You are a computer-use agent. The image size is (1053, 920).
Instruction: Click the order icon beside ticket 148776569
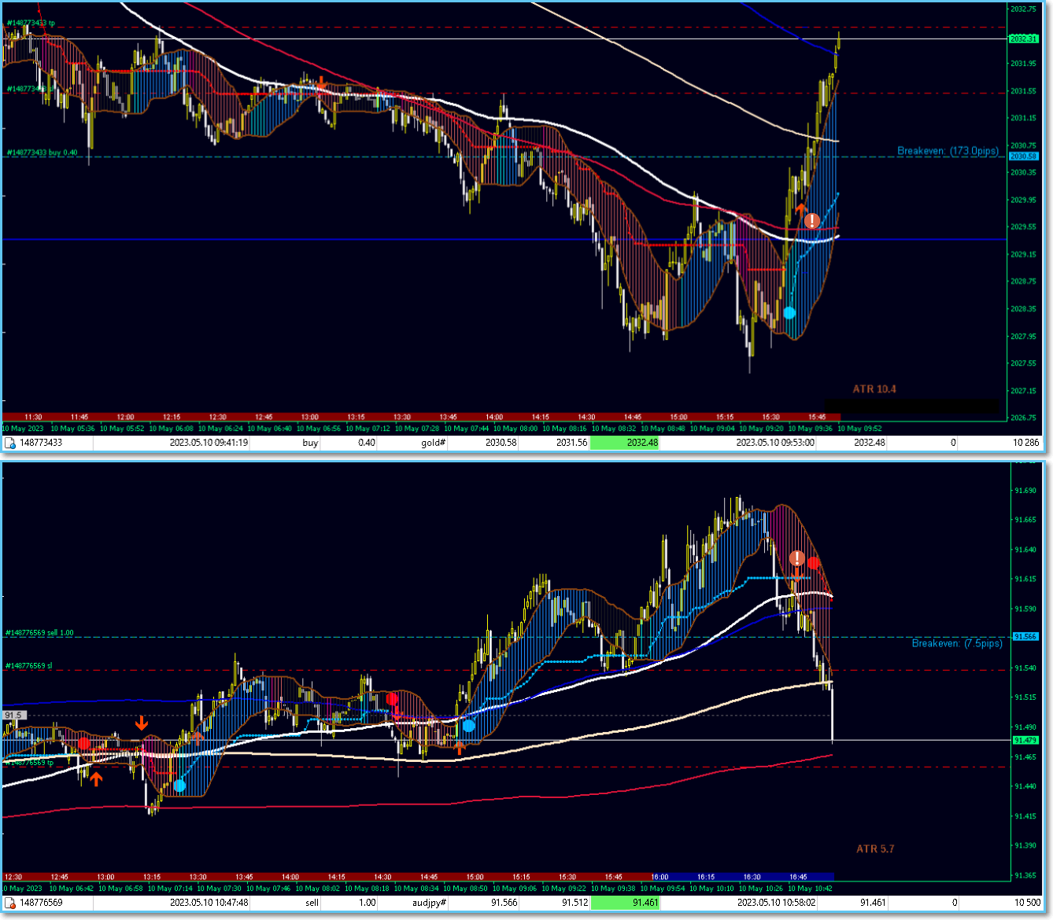(x=9, y=903)
